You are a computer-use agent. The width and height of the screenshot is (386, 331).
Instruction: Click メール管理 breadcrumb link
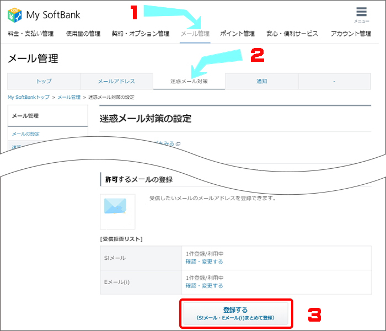click(69, 98)
